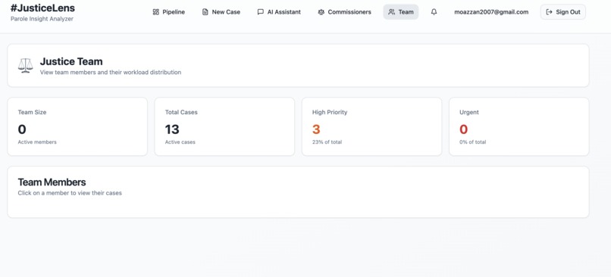
Task: Click the moazzan2007@gmail.com account email
Action: (491, 12)
